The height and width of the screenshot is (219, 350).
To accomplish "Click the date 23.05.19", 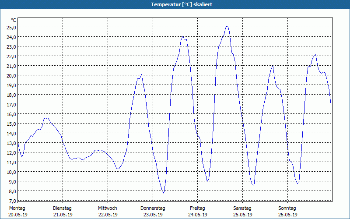I will pyautogui.click(x=153, y=215).
